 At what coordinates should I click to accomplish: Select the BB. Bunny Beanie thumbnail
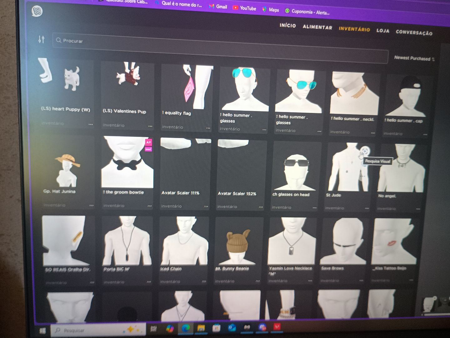[239, 241]
